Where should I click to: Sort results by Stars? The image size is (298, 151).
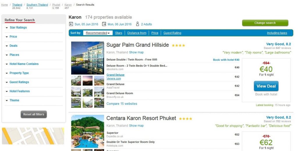pos(118,33)
